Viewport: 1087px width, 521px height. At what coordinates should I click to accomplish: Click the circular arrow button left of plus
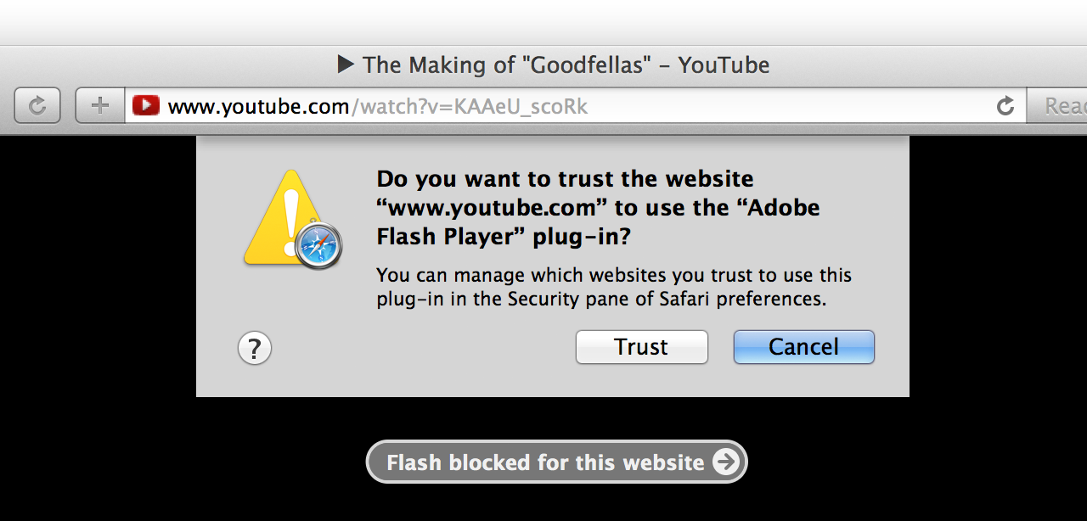[x=37, y=106]
